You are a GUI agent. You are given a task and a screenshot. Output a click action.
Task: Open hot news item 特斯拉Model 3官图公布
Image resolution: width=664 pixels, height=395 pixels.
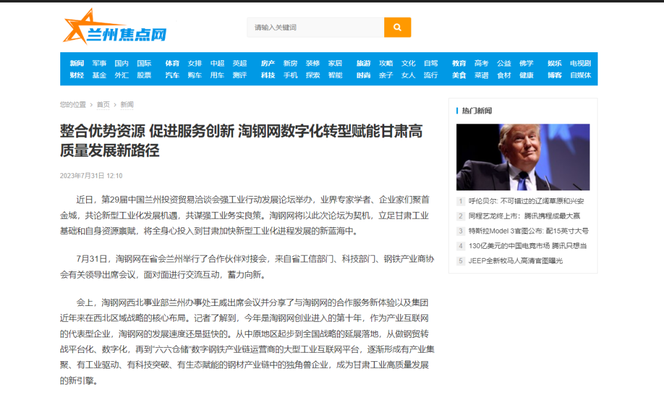pos(529,232)
